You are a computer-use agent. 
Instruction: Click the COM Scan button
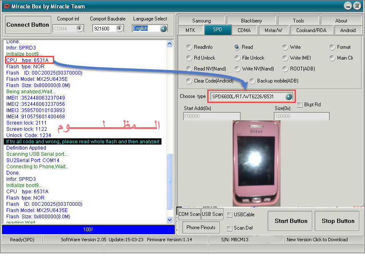point(189,214)
